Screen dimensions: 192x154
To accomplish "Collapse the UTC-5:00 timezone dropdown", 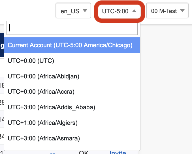I will tap(120, 11).
